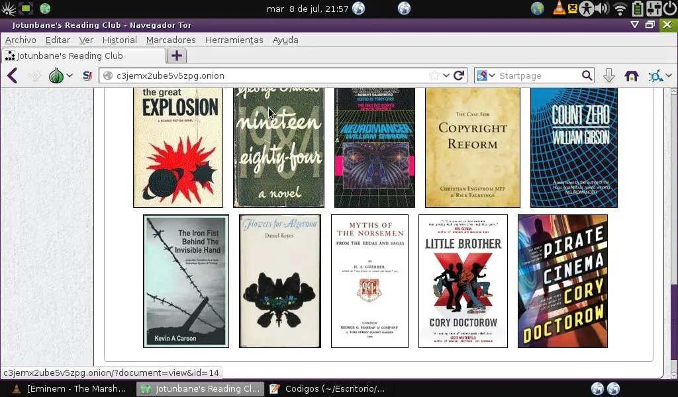Open The Case For Copyright Reform cover
The image size is (678, 397).
(x=473, y=148)
